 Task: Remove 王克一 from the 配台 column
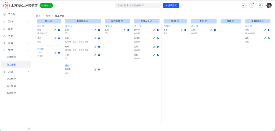215,30
